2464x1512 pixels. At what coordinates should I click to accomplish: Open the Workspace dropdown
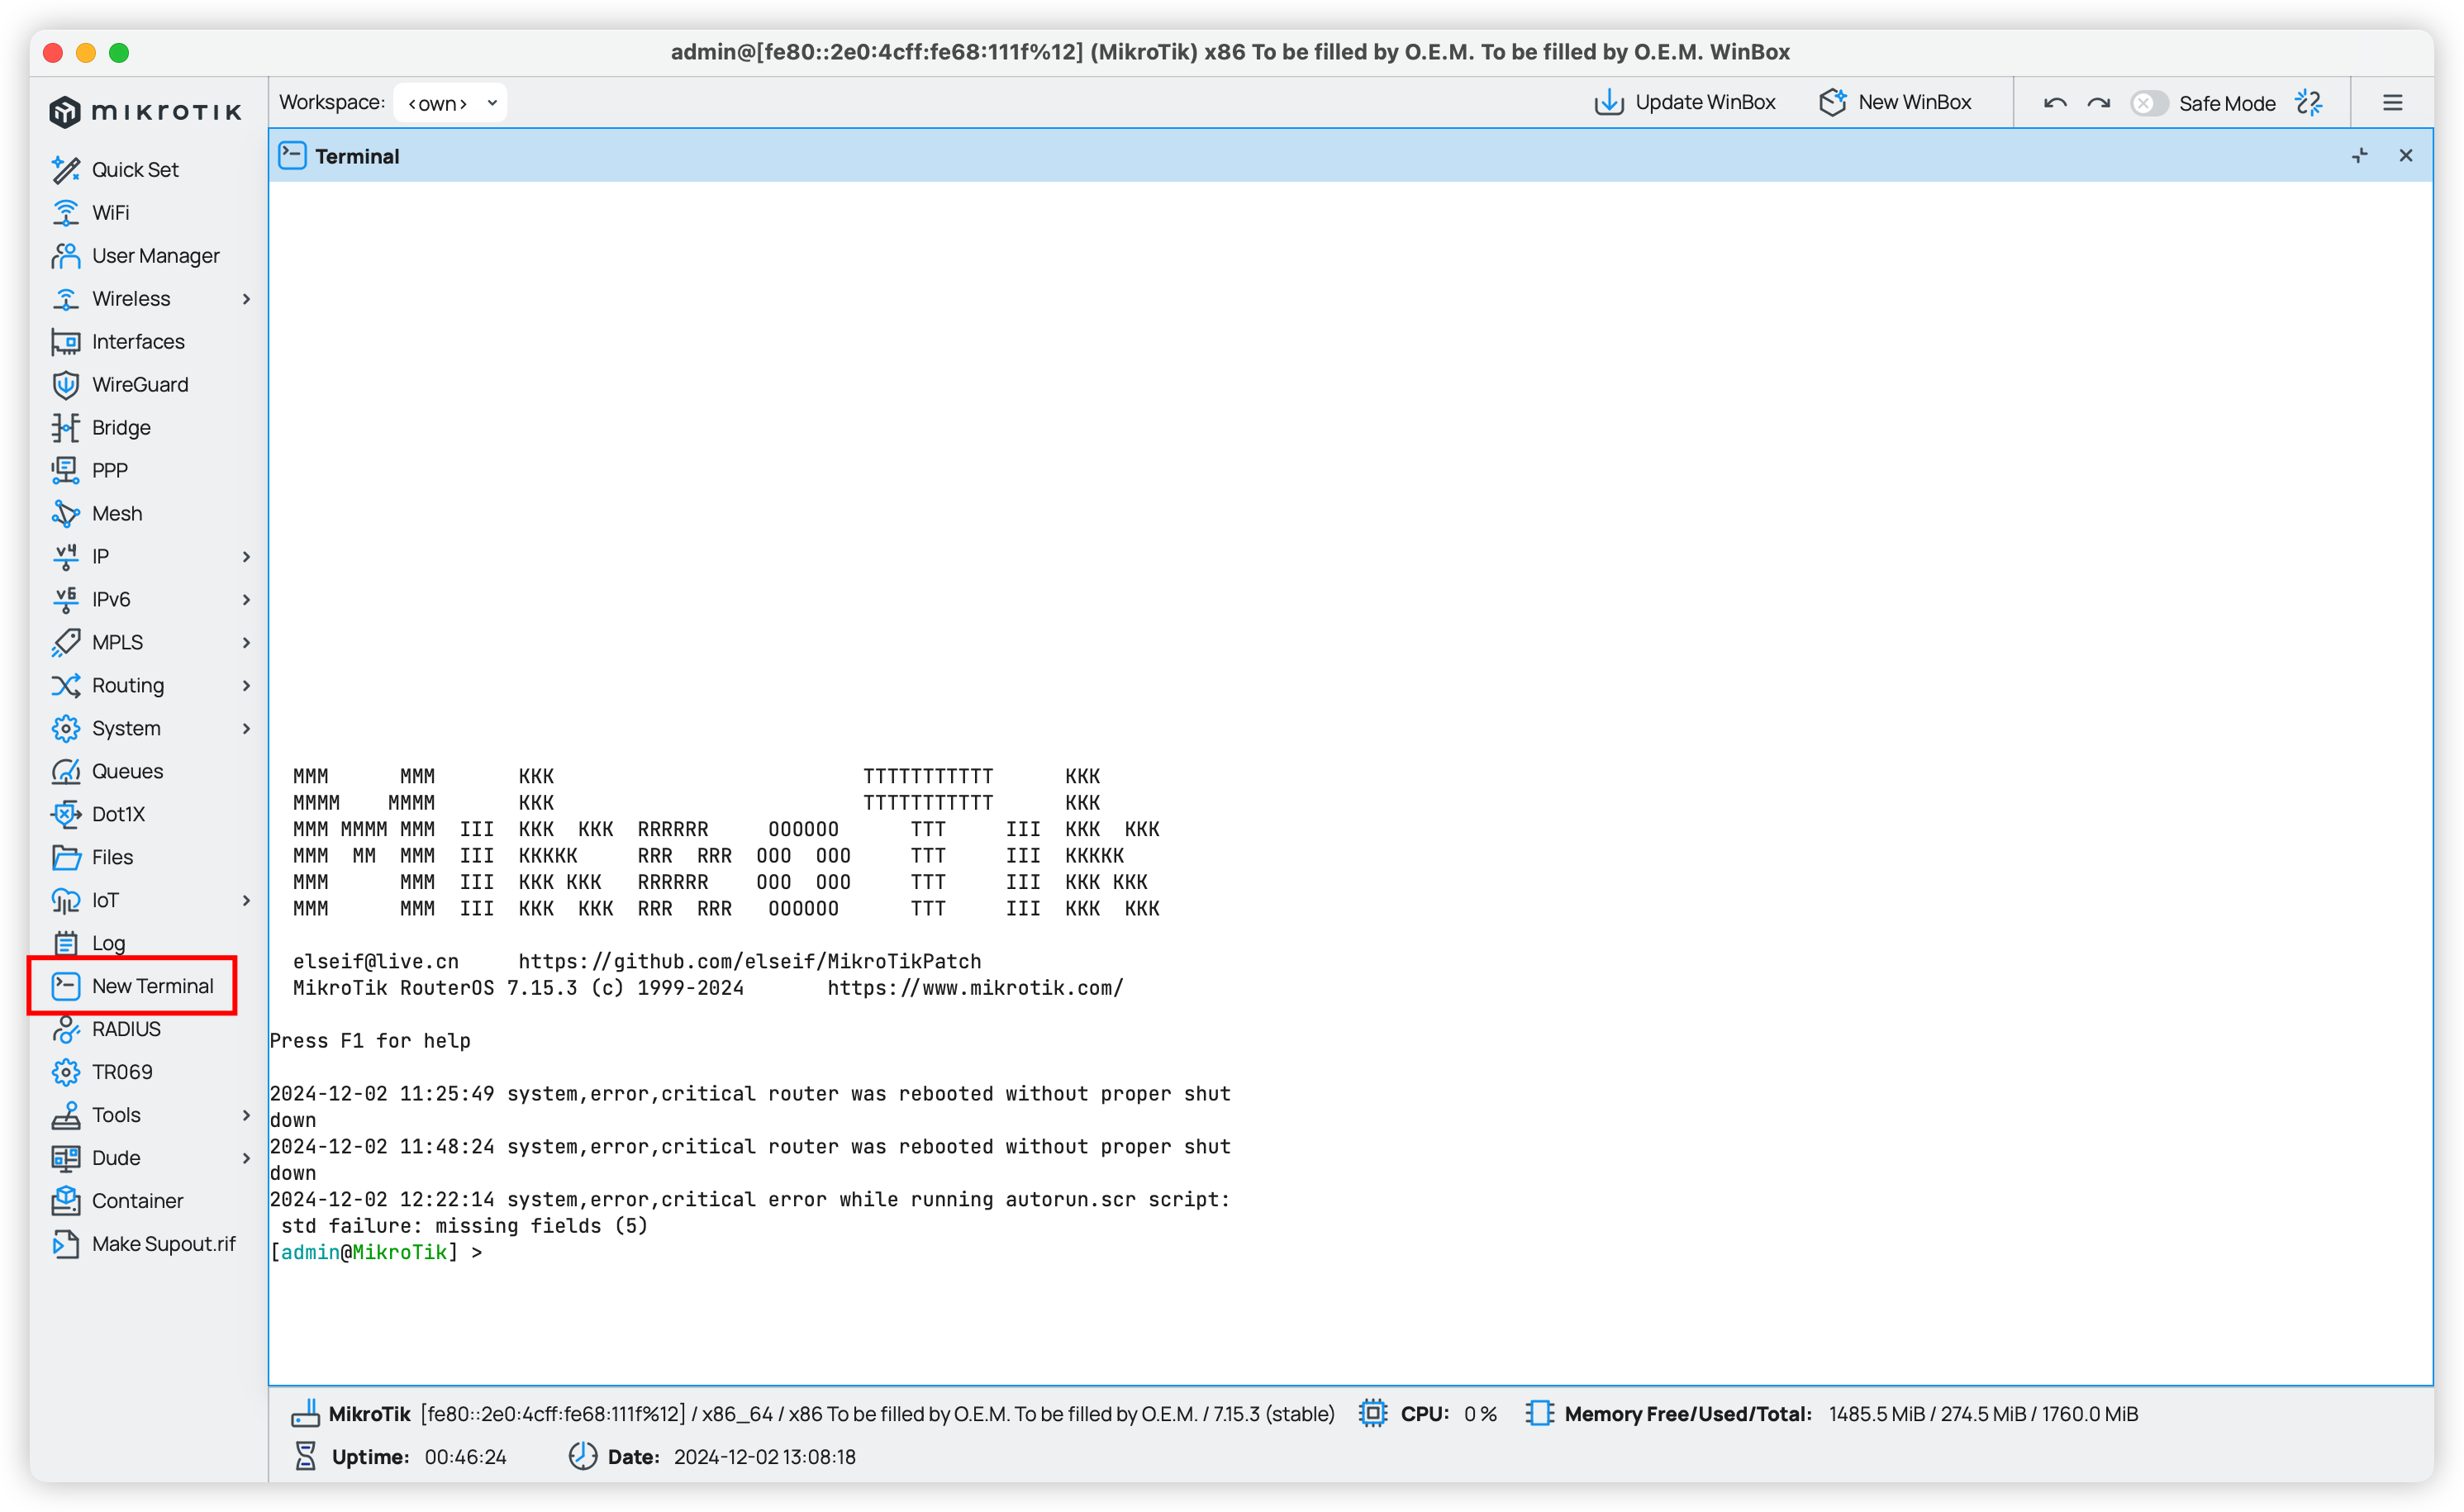[450, 103]
